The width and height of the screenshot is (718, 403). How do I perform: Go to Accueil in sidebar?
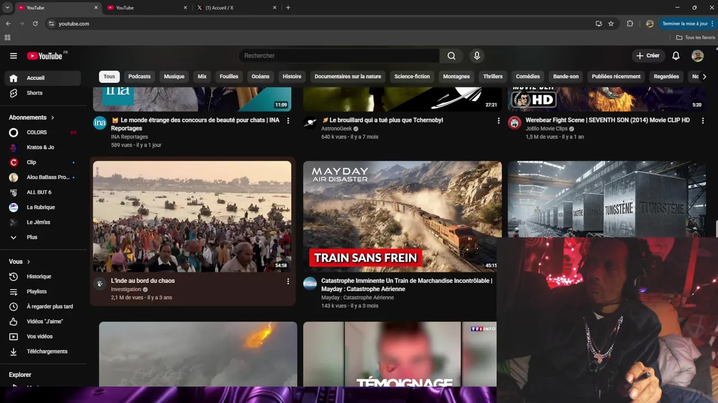coord(43,78)
